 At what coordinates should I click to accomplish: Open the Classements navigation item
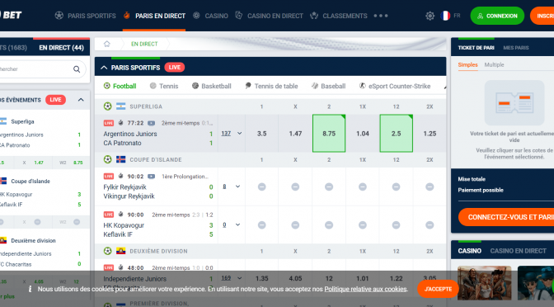pos(339,16)
